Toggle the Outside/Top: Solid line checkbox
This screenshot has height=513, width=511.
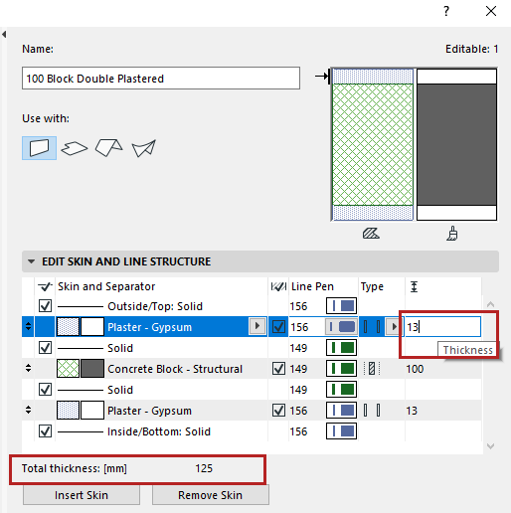[x=45, y=305]
